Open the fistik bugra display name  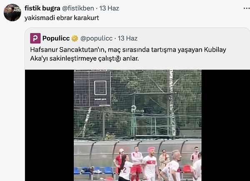(x=42, y=8)
